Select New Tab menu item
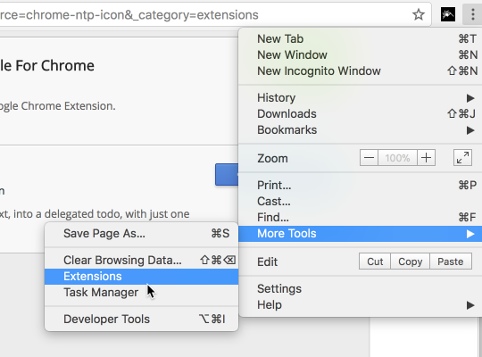Screen dimensions: 482x357 361,39
